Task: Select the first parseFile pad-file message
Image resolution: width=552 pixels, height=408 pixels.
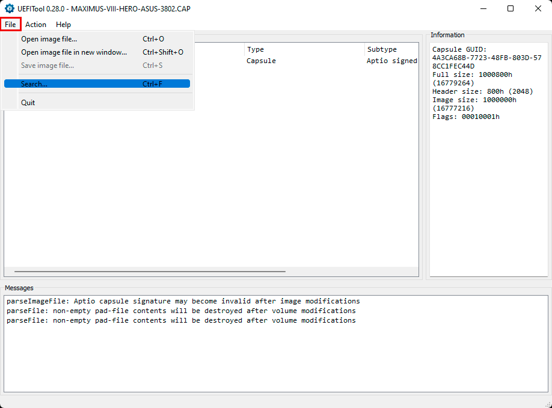Action: (181, 311)
